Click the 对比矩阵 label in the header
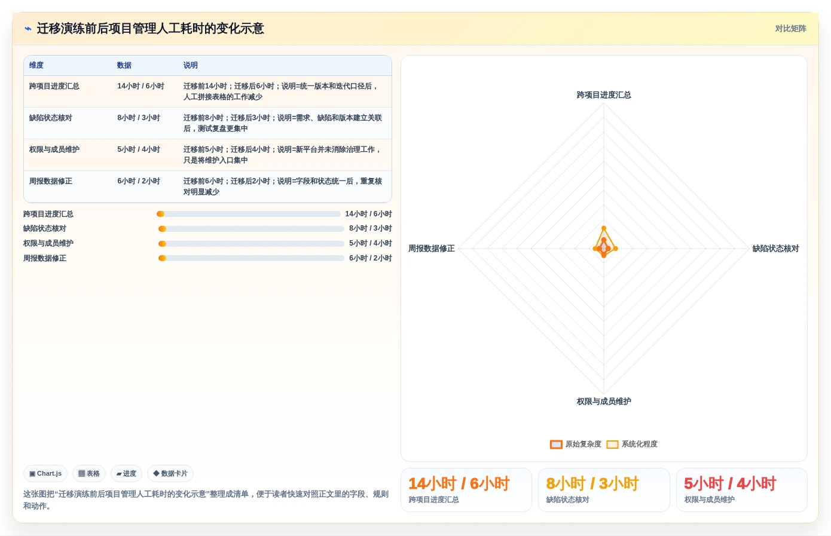The image size is (831, 536). click(x=790, y=29)
